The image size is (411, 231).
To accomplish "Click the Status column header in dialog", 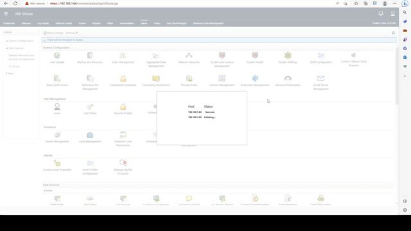I will click(x=208, y=107).
